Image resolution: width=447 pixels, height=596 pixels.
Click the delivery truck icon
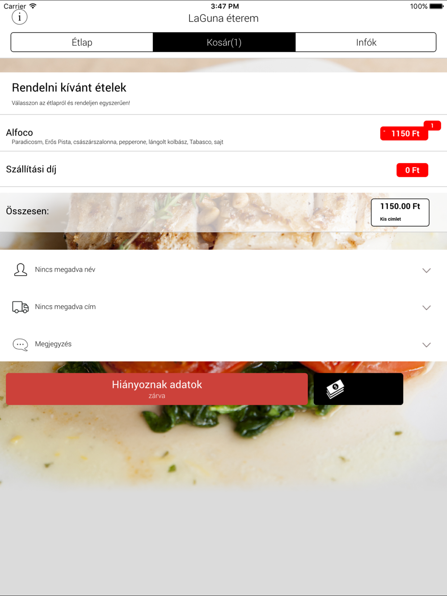pos(20,307)
